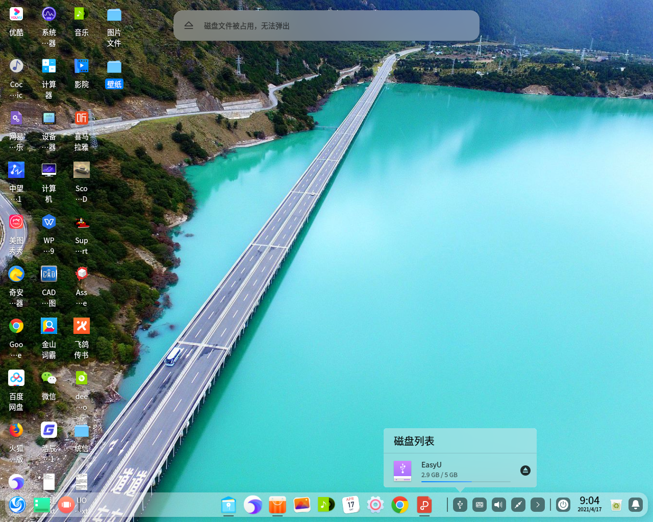The image size is (653, 522).
Task: Select the Kingsoft PowerWord (金山词霸) icon
Action: 49,326
